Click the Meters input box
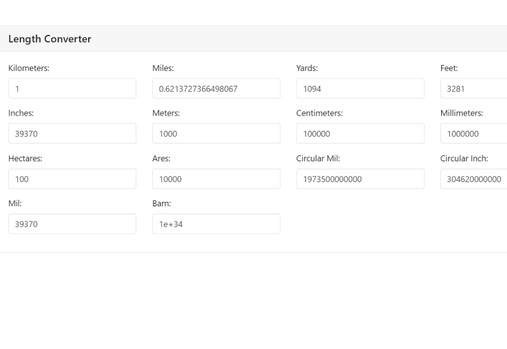The width and height of the screenshot is (507, 349). click(x=216, y=134)
